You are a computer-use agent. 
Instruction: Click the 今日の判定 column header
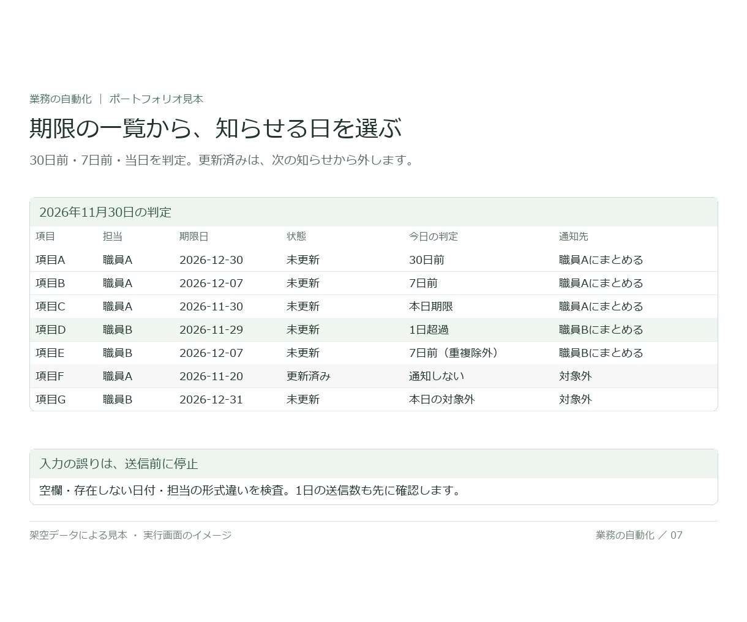click(434, 236)
